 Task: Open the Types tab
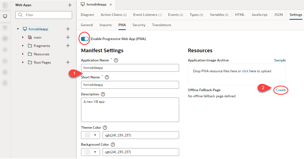pyautogui.click(x=196, y=15)
